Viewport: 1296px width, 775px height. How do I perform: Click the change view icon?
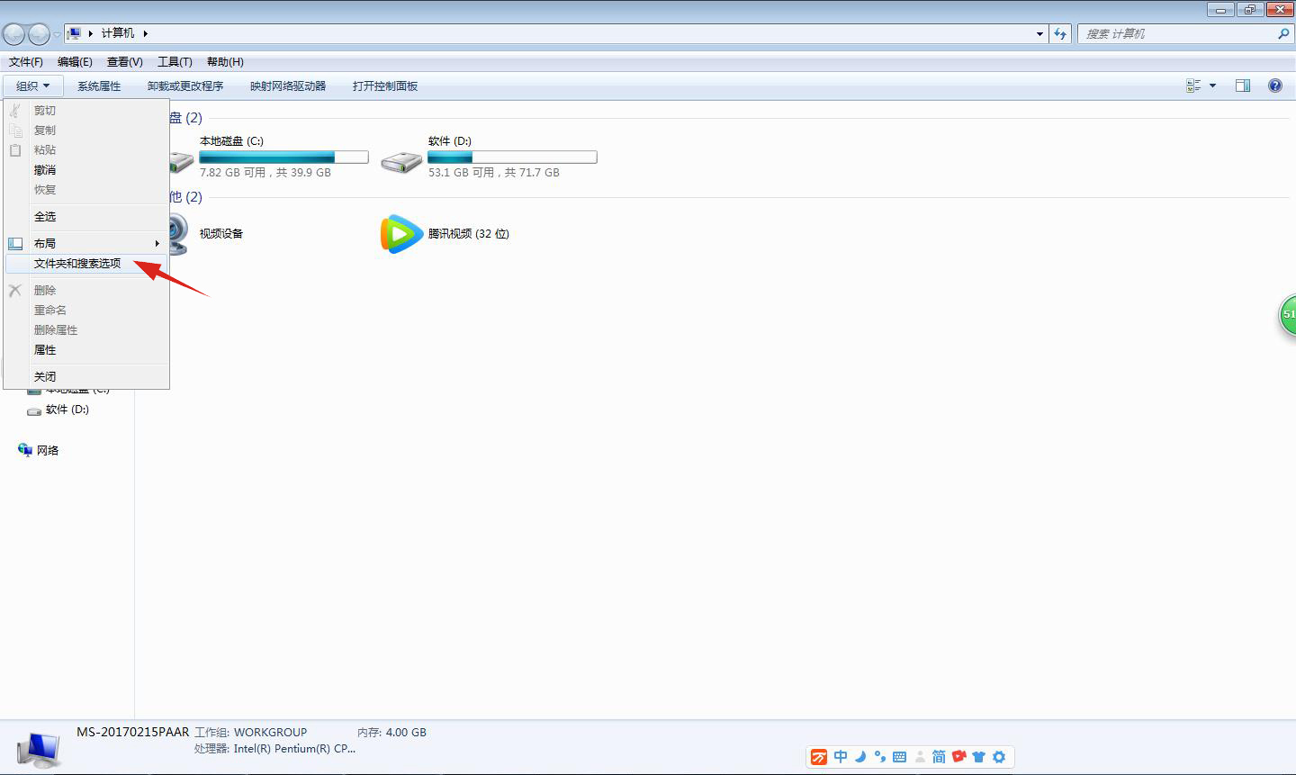pyautogui.click(x=1194, y=86)
